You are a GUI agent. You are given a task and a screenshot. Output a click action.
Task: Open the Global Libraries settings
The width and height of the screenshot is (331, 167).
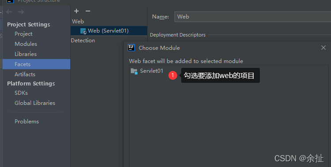pyautogui.click(x=35, y=103)
